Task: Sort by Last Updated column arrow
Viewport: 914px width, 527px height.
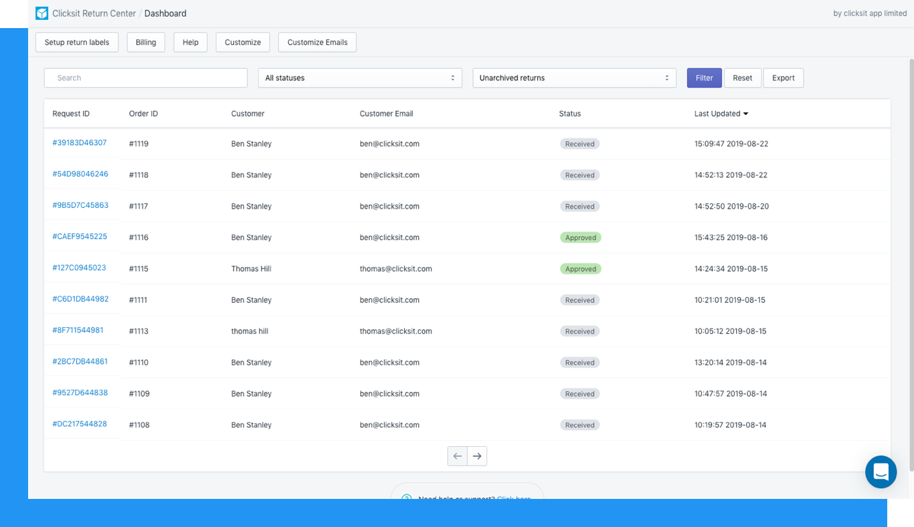Action: (745, 114)
